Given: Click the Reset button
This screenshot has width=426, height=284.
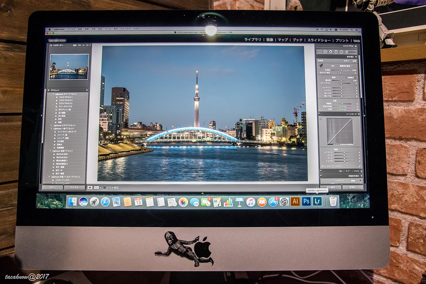Looking at the screenshot, I should (x=353, y=187).
